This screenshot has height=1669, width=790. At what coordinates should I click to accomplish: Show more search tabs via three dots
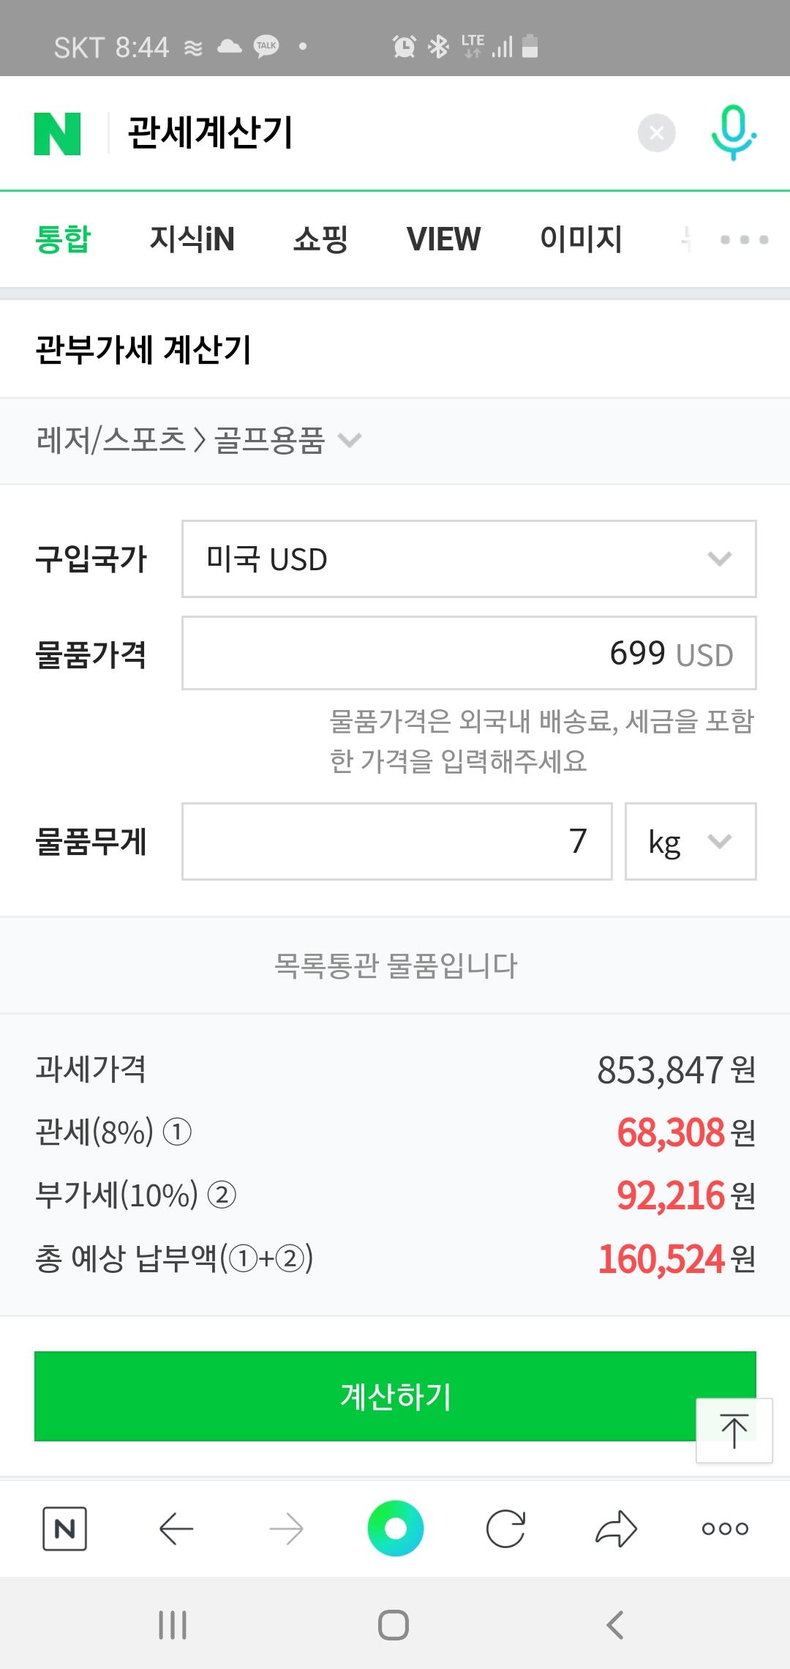coord(744,239)
